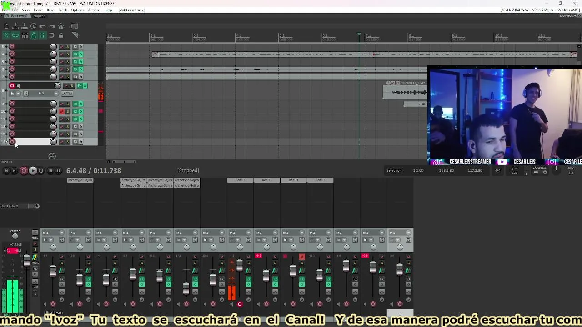Click the transport Play button

click(33, 171)
